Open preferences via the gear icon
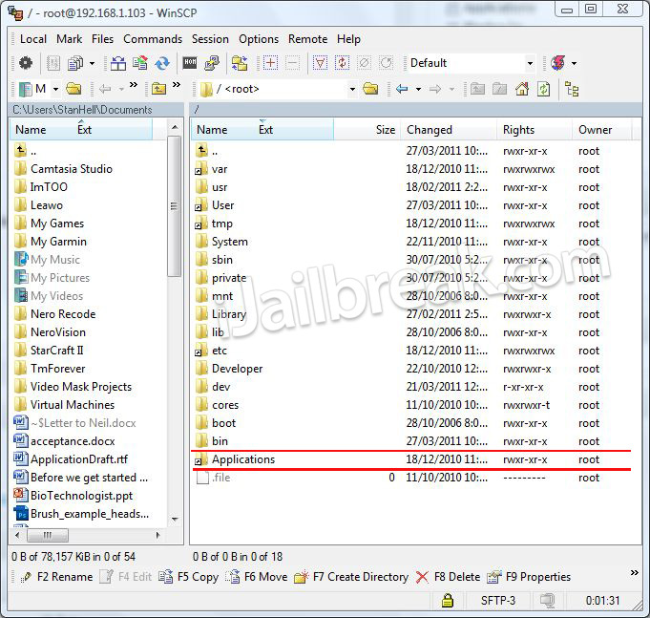650x618 pixels. pos(26,63)
